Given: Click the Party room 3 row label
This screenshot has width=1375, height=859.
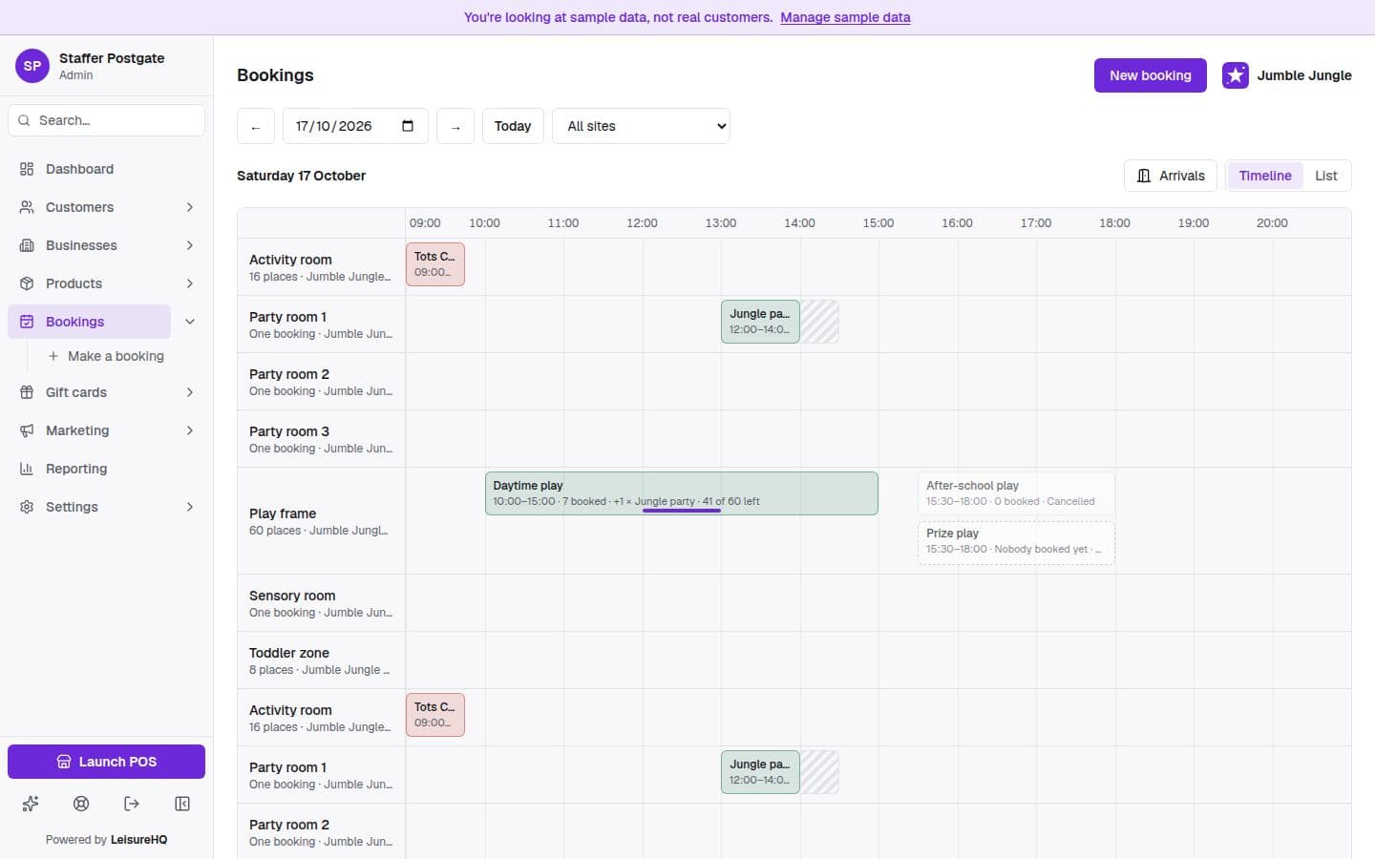Looking at the screenshot, I should (x=321, y=439).
